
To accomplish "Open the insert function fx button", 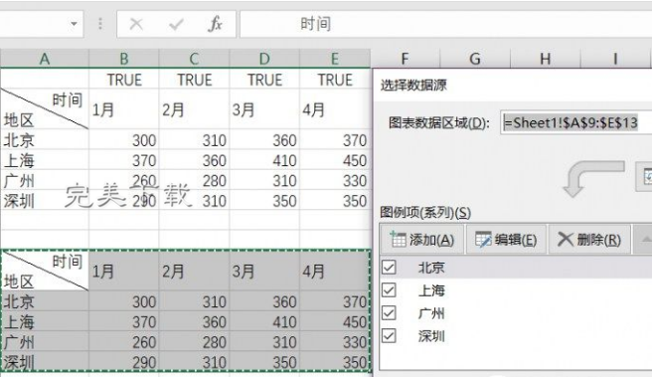I will (215, 24).
